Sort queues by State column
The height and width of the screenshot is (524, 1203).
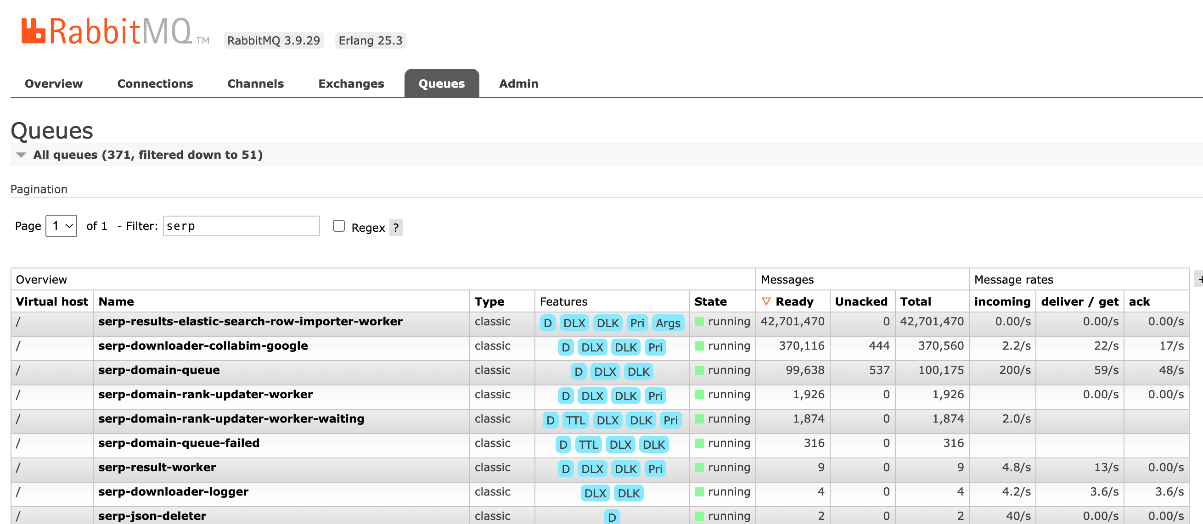coord(710,301)
